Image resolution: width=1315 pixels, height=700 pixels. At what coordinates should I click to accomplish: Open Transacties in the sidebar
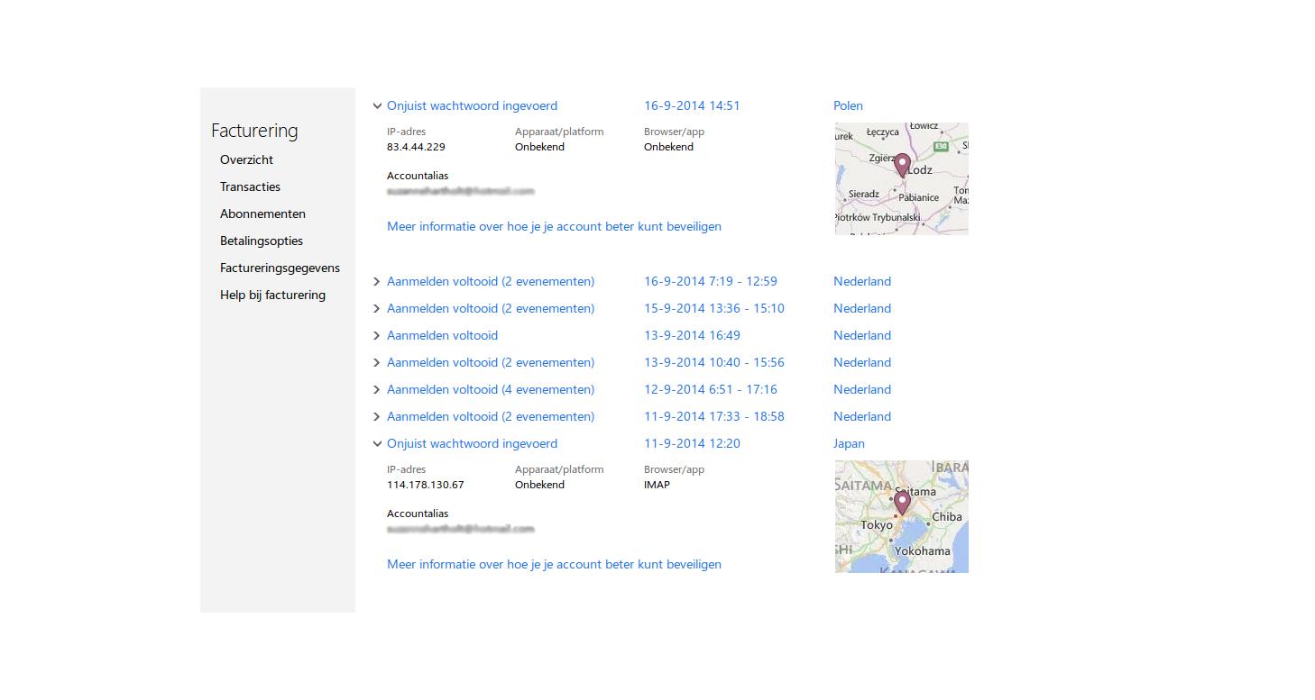tap(250, 186)
